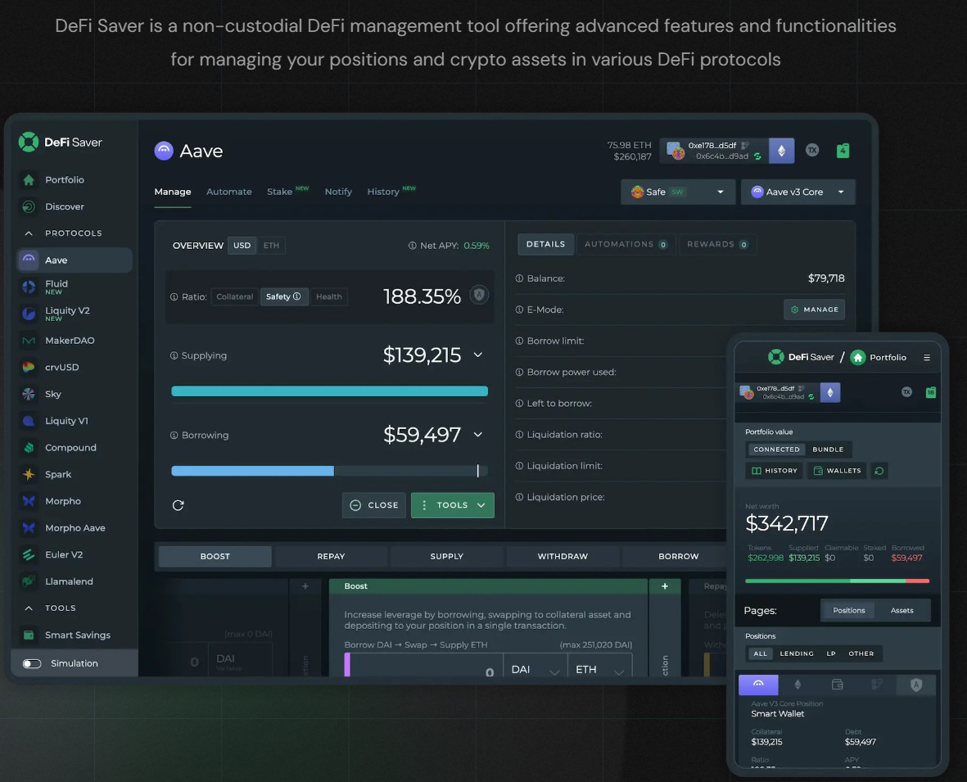The height and width of the screenshot is (782, 967).
Task: Open Liquity V2 protocol
Action: pyautogui.click(x=67, y=314)
